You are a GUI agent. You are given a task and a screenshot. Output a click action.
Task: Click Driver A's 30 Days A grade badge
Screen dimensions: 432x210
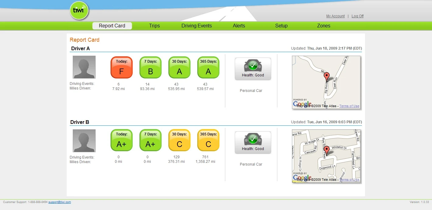click(x=179, y=67)
